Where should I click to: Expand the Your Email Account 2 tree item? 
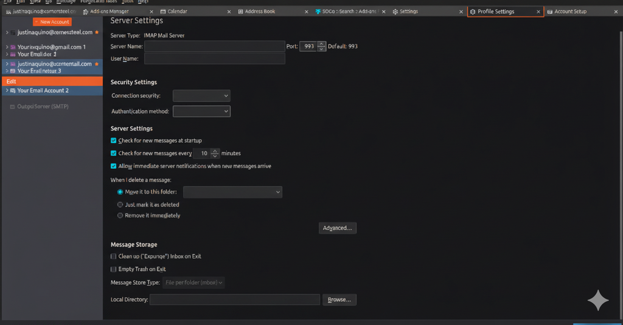tap(6, 91)
